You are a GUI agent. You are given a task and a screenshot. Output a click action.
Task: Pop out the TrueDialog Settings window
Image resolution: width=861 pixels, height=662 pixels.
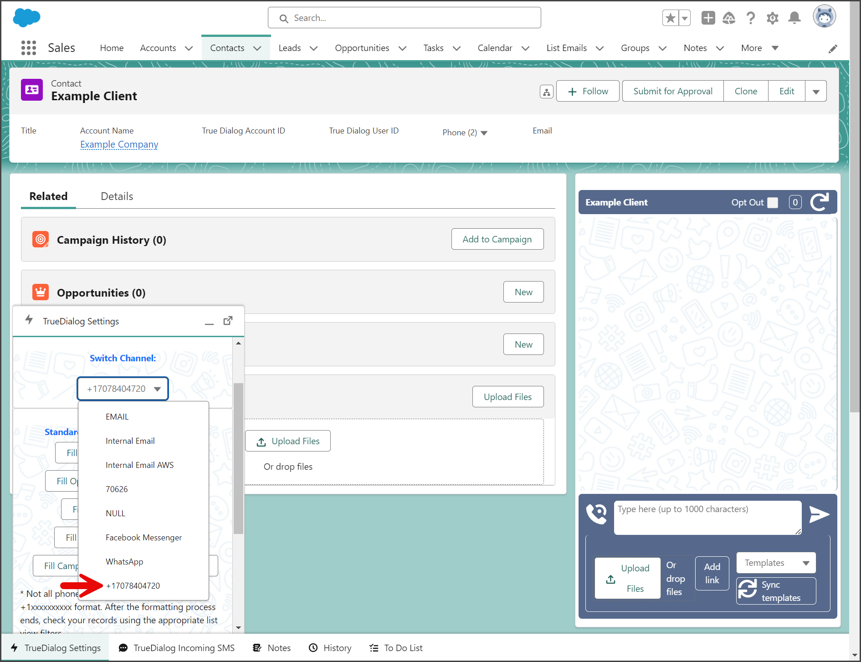pos(228,321)
